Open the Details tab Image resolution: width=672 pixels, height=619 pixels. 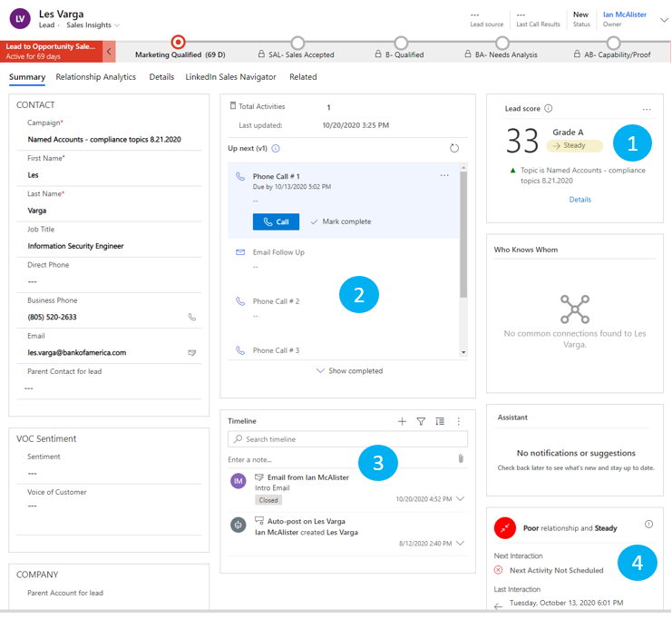pos(161,77)
